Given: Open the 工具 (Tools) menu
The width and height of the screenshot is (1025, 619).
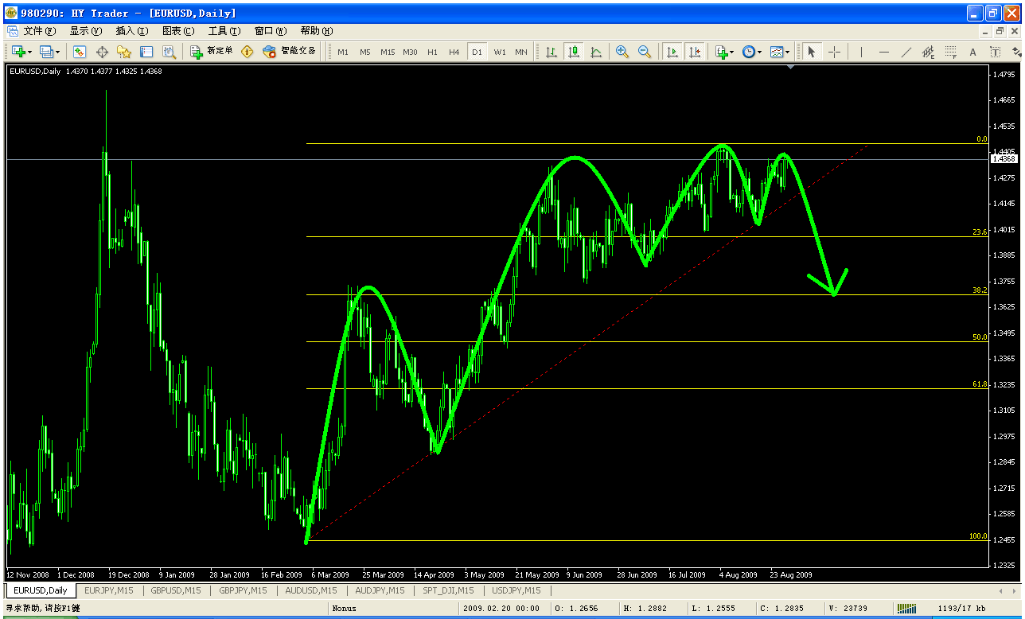Looking at the screenshot, I should (x=224, y=31).
